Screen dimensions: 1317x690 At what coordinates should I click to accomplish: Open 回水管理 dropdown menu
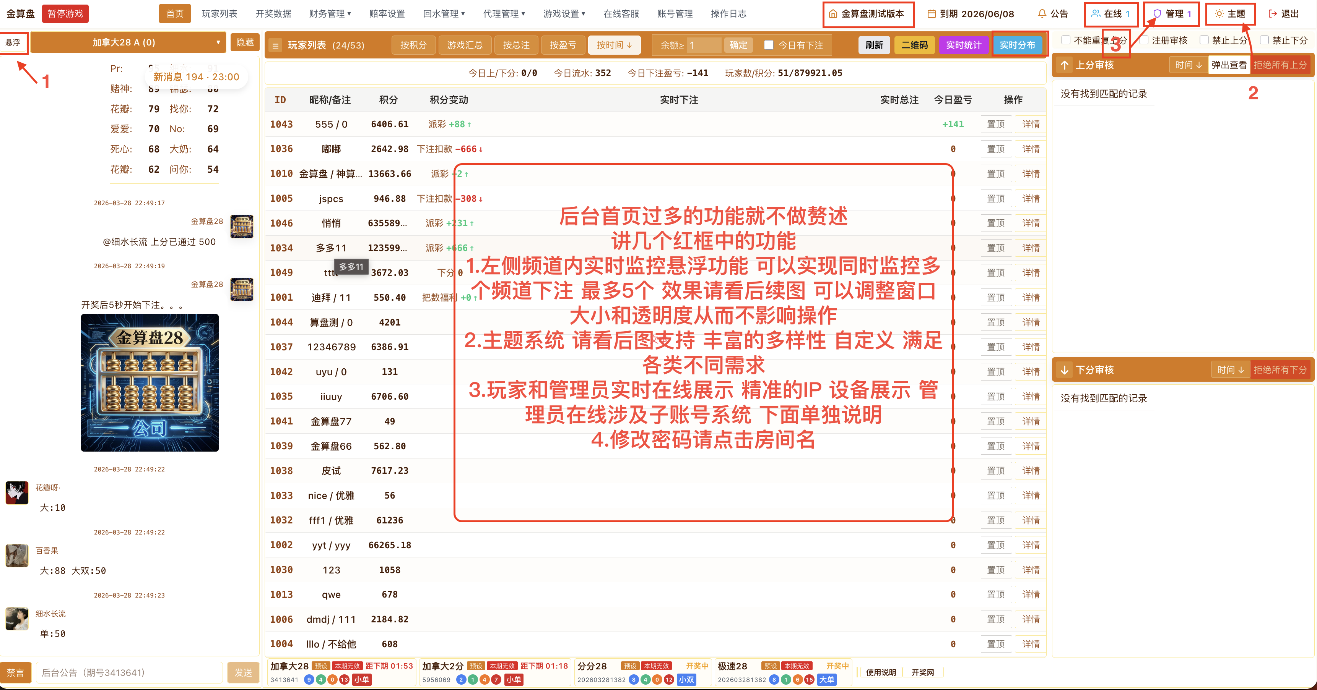[444, 14]
